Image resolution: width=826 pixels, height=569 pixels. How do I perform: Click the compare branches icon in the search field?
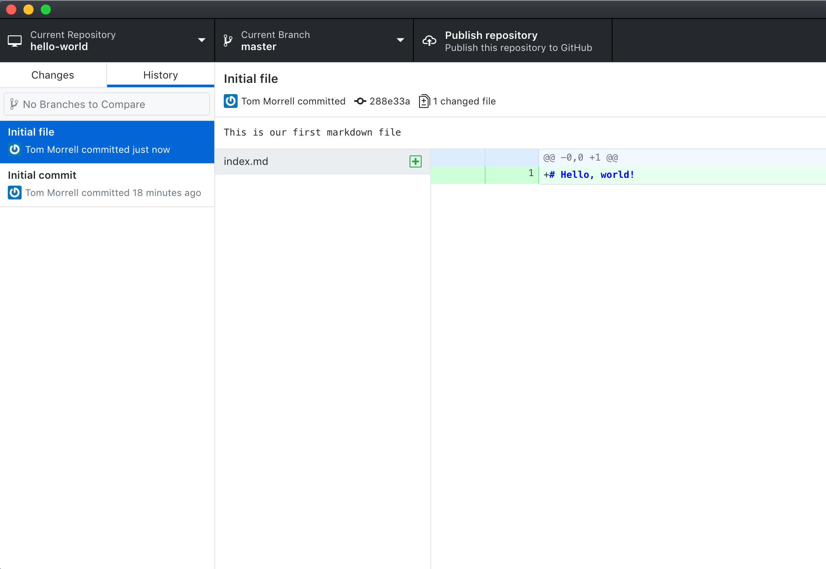(x=15, y=104)
